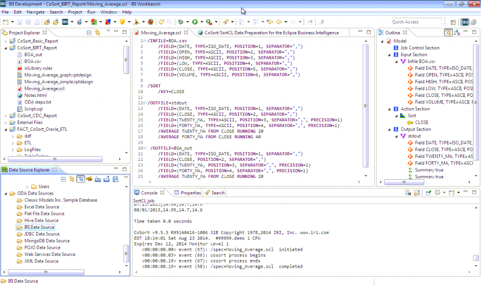Open the IRI New Job wizard icon
Viewport: 481px width, 286px height.
(65, 22)
